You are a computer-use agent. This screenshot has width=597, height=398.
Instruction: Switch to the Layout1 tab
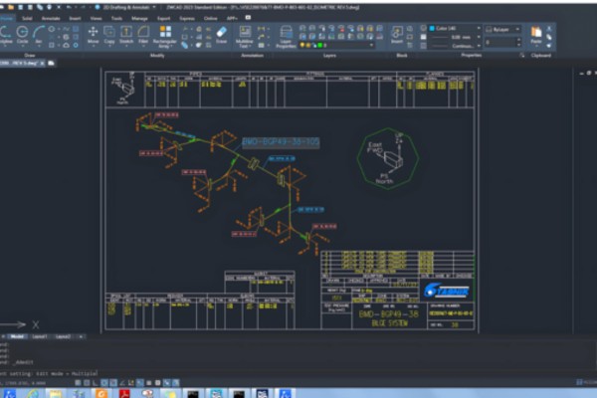point(40,336)
